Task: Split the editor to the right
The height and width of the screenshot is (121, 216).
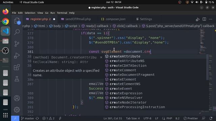Action: [204, 19]
